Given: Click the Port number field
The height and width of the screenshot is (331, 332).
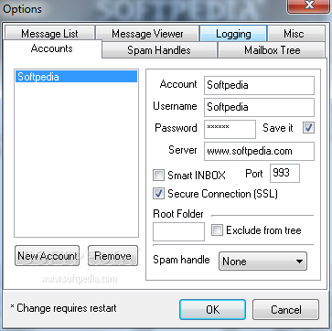Looking at the screenshot, I should 284,173.
